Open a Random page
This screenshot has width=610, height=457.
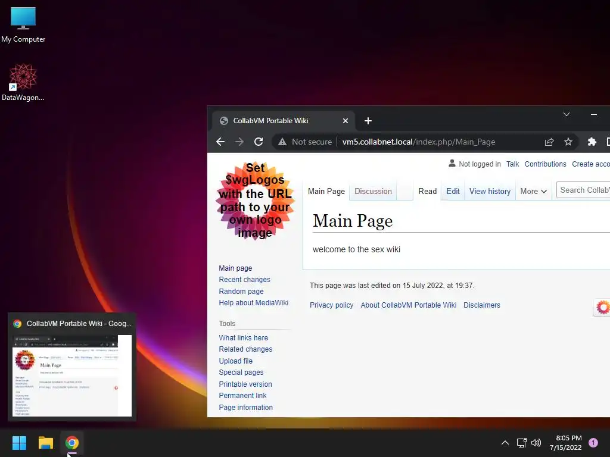click(x=241, y=292)
